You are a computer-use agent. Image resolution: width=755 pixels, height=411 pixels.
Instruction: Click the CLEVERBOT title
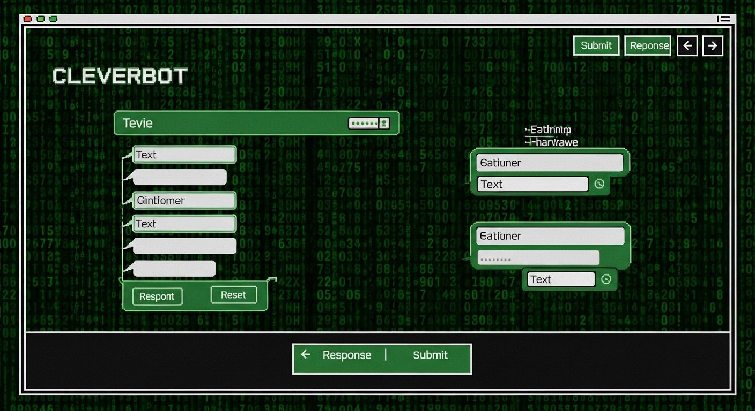[120, 77]
